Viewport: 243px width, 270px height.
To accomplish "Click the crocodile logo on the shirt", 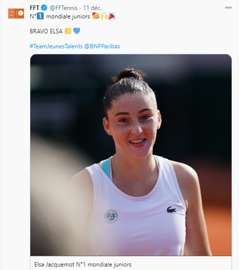I will click(171, 210).
